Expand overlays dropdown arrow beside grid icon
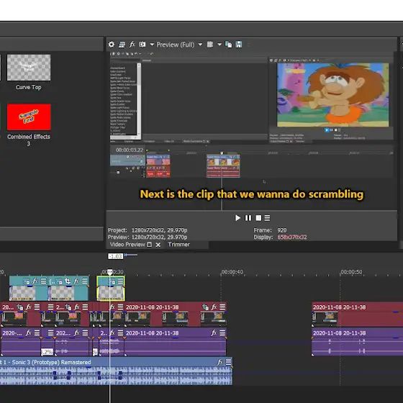 (x=219, y=45)
